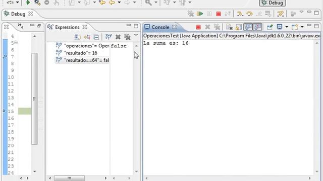
Task: Click the Expressions horizontal scrollbar thumb
Action: point(69,178)
